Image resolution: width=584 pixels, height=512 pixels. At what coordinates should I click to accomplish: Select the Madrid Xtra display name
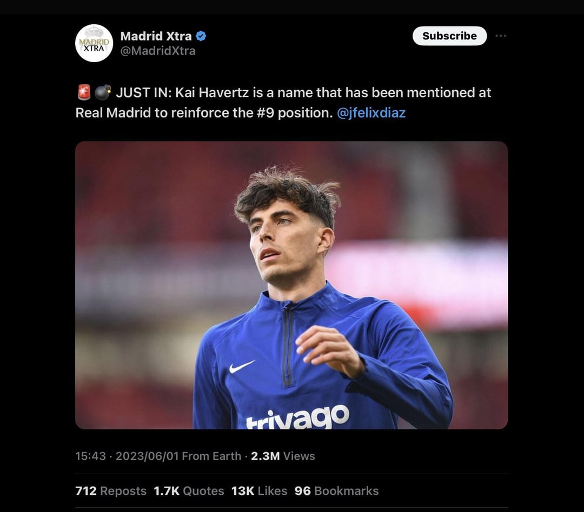tap(156, 36)
